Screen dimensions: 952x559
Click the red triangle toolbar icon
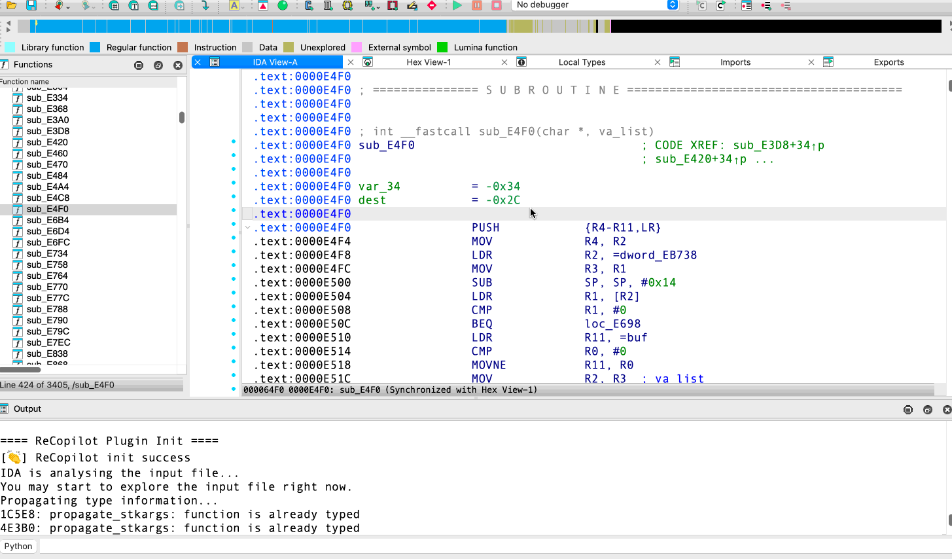263,5
